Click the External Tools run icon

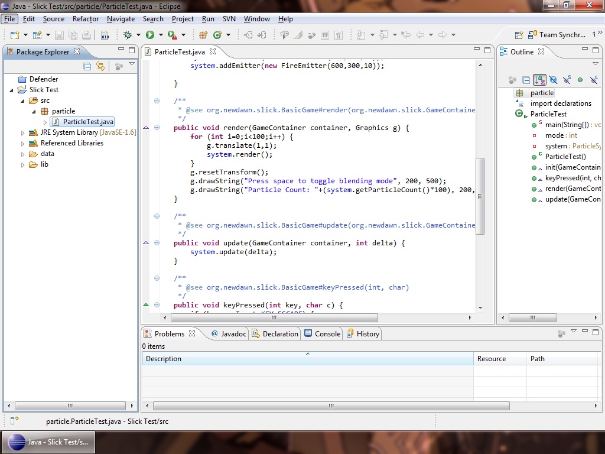(x=173, y=35)
